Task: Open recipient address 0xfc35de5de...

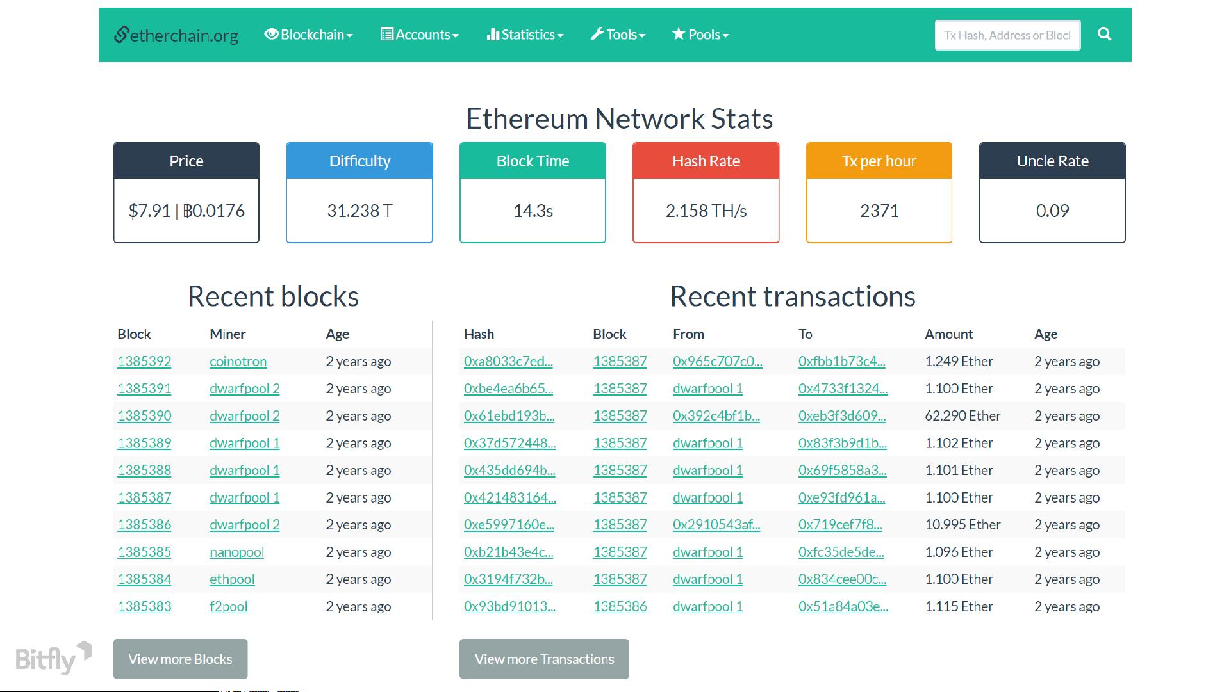Action: (x=841, y=552)
